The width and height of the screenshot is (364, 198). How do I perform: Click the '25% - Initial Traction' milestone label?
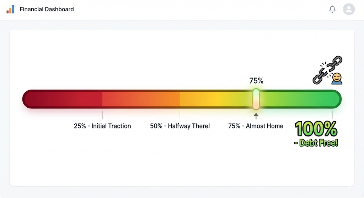coord(102,126)
